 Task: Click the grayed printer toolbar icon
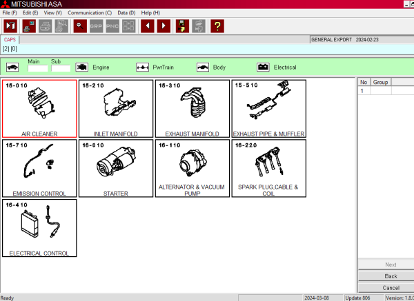[45, 26]
